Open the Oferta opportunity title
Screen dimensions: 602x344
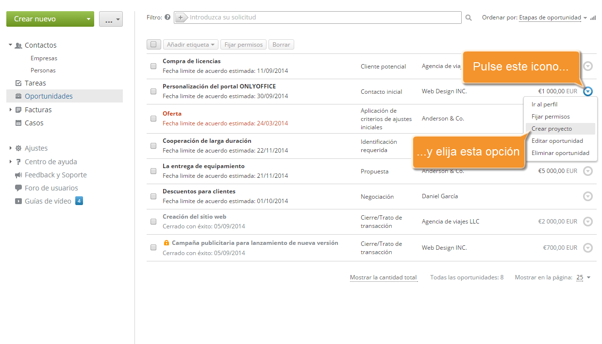172,114
